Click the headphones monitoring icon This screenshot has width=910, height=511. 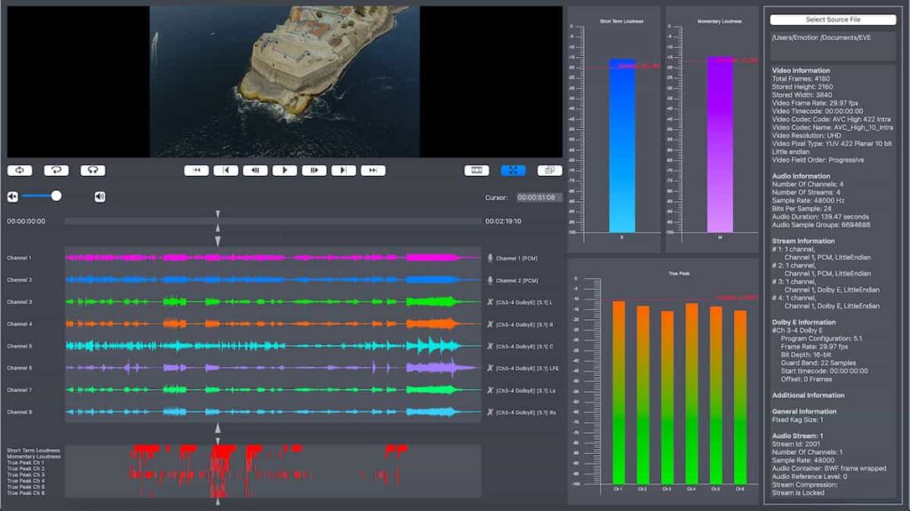point(92,171)
